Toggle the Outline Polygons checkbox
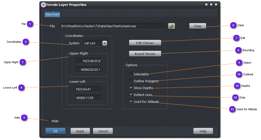 point(131,81)
